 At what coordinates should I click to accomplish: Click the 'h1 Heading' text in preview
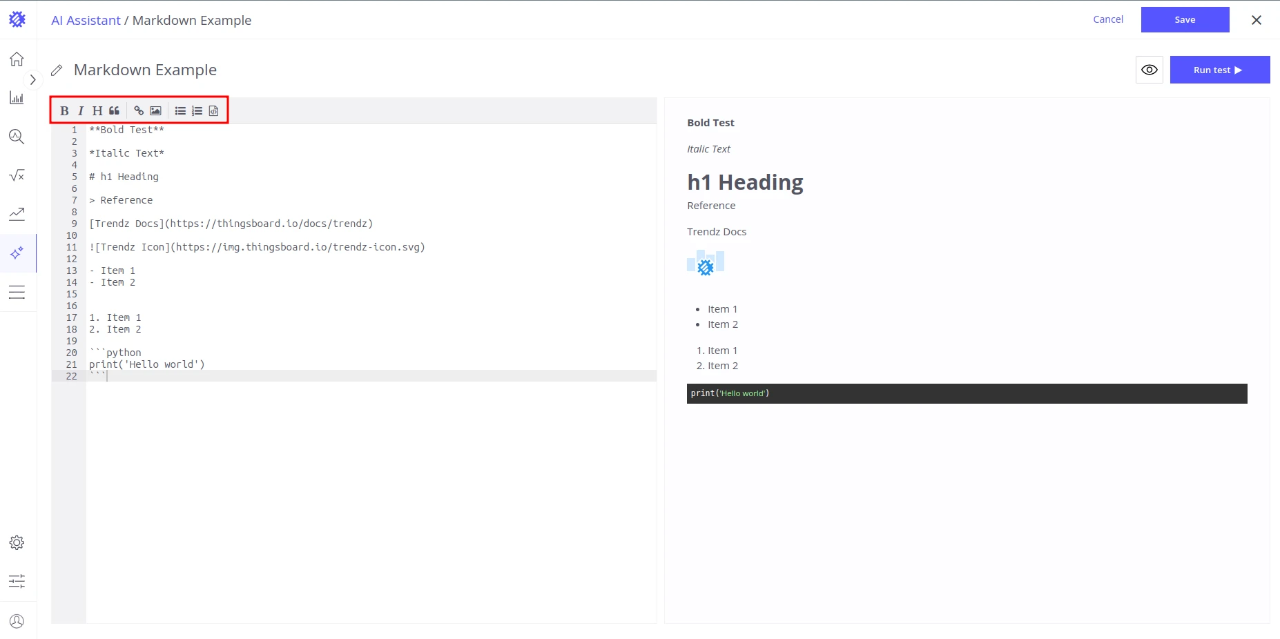tap(745, 182)
